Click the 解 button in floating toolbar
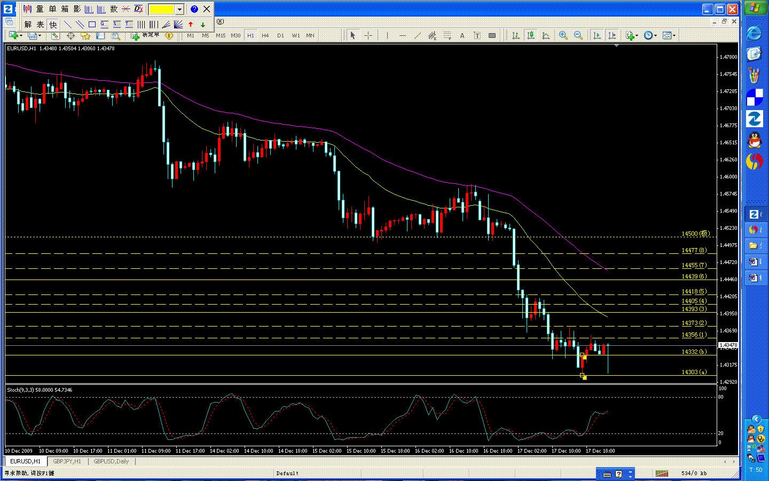Image resolution: width=769 pixels, height=481 pixels. pos(28,25)
